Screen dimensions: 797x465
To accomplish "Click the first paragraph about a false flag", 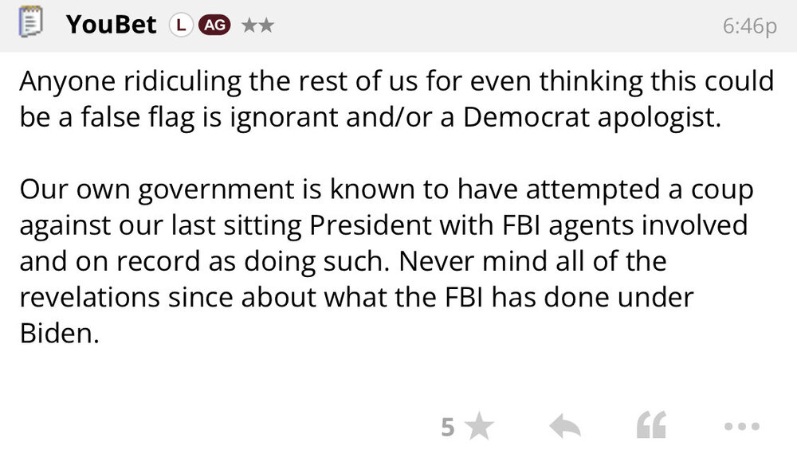I will click(396, 99).
